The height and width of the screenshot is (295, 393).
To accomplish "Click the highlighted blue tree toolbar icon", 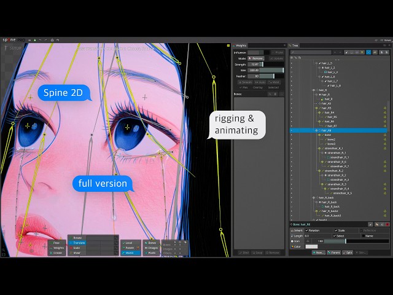I will tap(368, 52).
